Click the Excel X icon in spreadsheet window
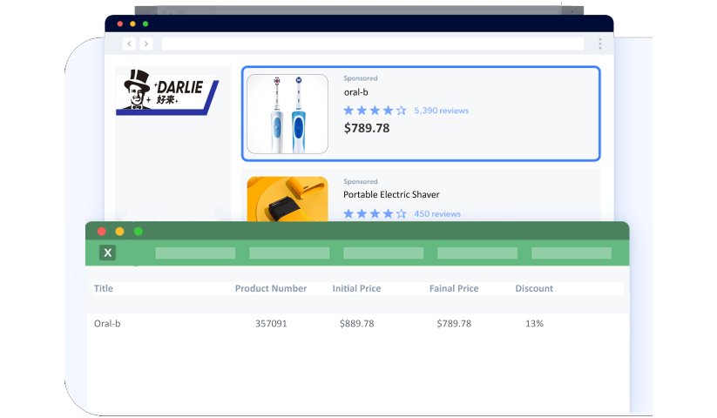 tap(107, 253)
